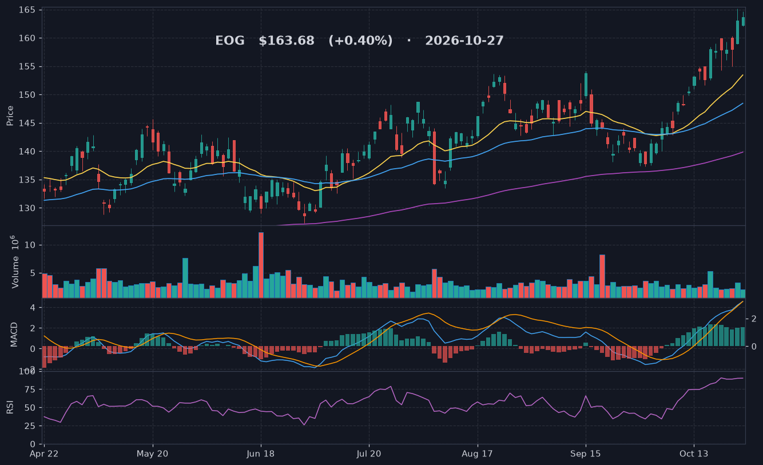Click the 4 tick on the MACD axis
Viewport: 763px width, 465px height.
(33, 308)
